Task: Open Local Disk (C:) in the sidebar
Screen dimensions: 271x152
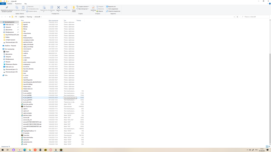Action: [x=11, y=69]
